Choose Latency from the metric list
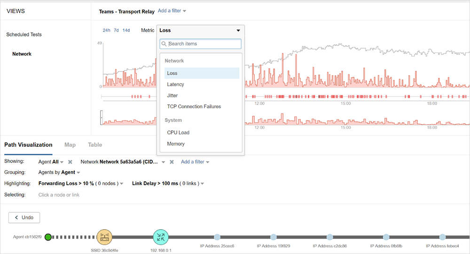Viewport: 470px width, 254px height. point(176,84)
